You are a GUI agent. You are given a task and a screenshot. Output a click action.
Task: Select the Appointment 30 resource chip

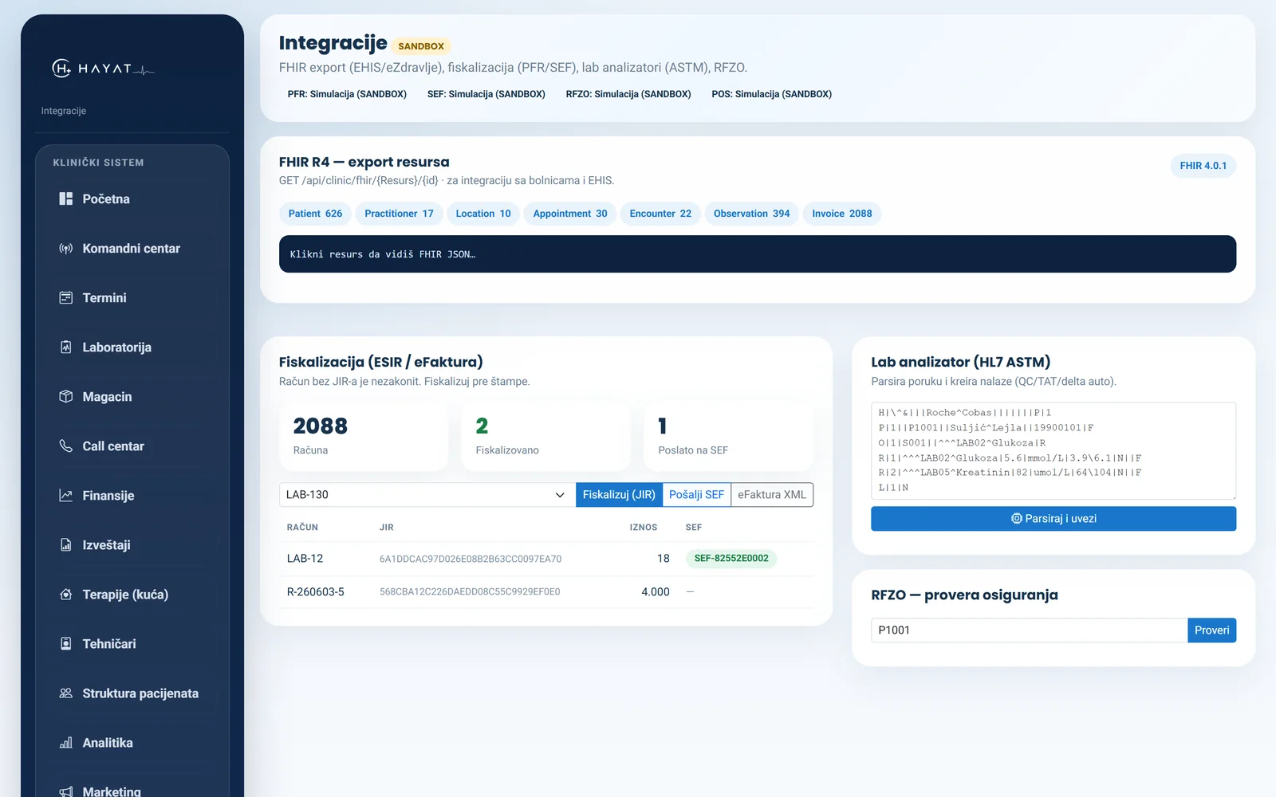[570, 214]
